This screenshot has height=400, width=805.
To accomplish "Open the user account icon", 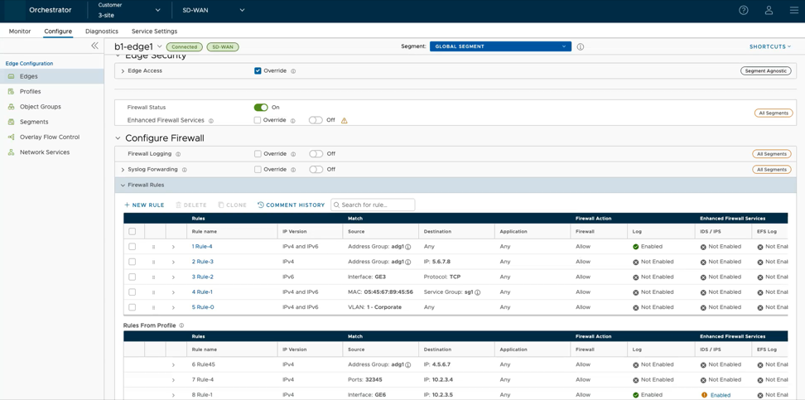I will [769, 10].
